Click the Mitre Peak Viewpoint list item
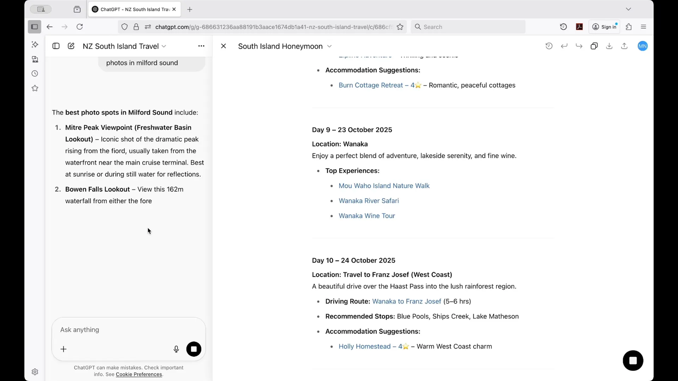678x381 pixels. tap(130, 151)
